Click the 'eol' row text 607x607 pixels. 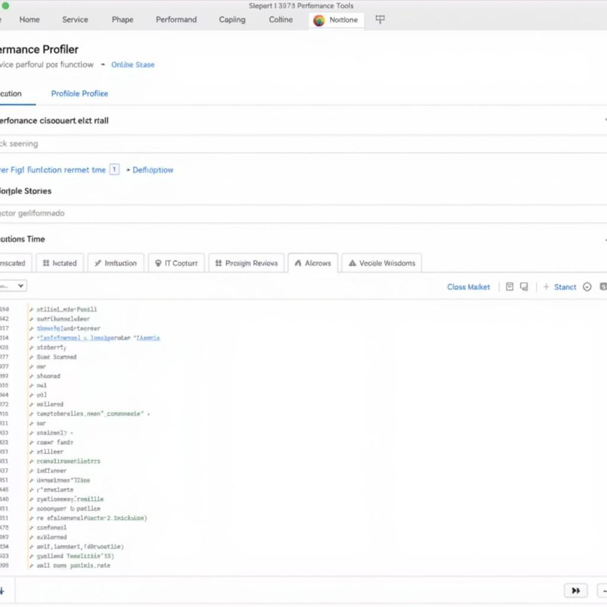pyautogui.click(x=41, y=395)
